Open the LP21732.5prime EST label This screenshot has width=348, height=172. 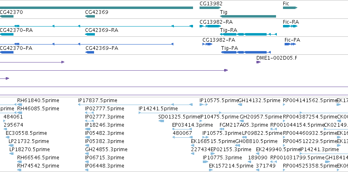click(29, 141)
